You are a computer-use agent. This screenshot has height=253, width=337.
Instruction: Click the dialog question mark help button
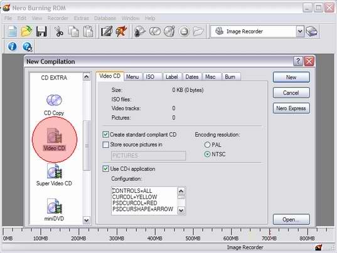coord(298,61)
